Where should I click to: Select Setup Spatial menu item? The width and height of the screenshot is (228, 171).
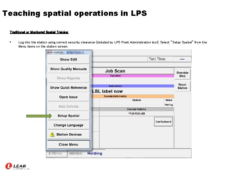pos(68,116)
